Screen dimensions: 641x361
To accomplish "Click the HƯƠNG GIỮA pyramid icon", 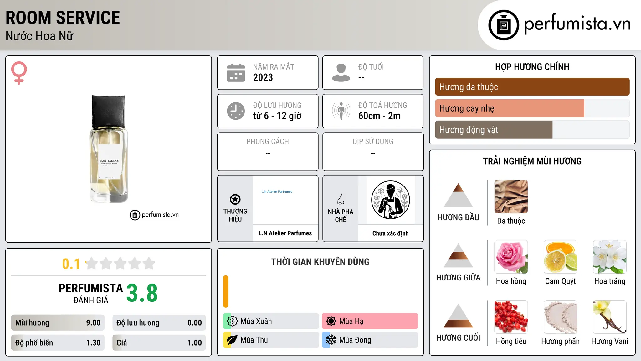I will pos(458,255).
